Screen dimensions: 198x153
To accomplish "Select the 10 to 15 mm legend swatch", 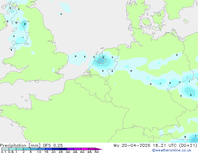I will pos(41,149).
